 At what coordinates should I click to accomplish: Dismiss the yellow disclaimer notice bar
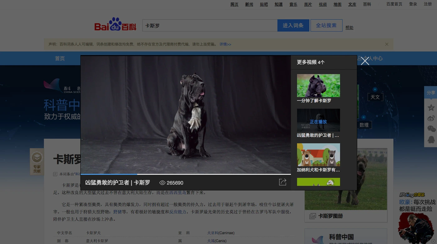[387, 44]
